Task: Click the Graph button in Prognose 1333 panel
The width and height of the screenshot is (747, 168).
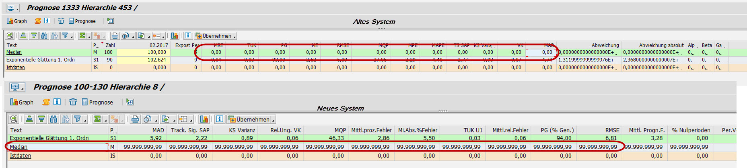Action: pyautogui.click(x=17, y=21)
